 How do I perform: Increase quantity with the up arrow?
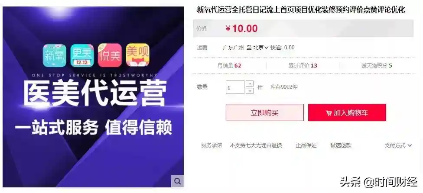point(250,84)
